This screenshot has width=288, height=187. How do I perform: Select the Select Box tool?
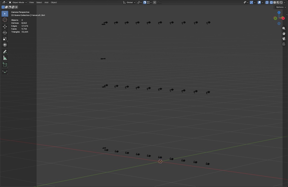[x=5, y=14]
